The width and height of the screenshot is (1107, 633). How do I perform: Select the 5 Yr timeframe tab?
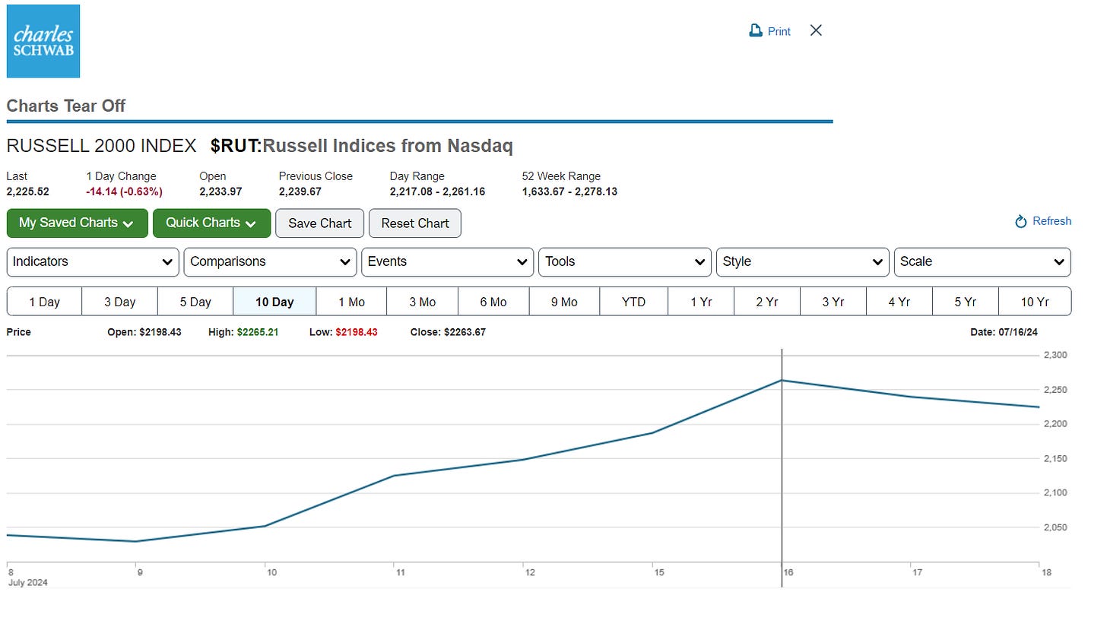tap(966, 302)
